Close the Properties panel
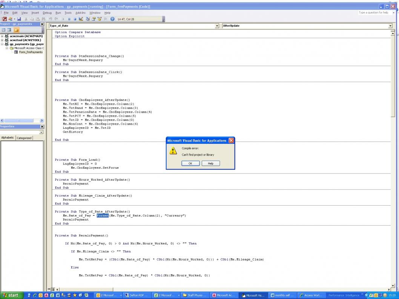Viewport: 399px width, 299px height. tap(42, 127)
